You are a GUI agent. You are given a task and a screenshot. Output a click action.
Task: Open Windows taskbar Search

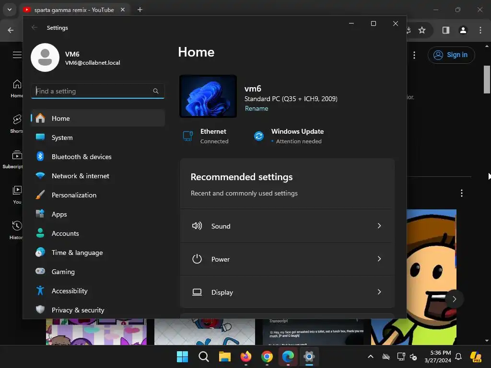pos(203,356)
